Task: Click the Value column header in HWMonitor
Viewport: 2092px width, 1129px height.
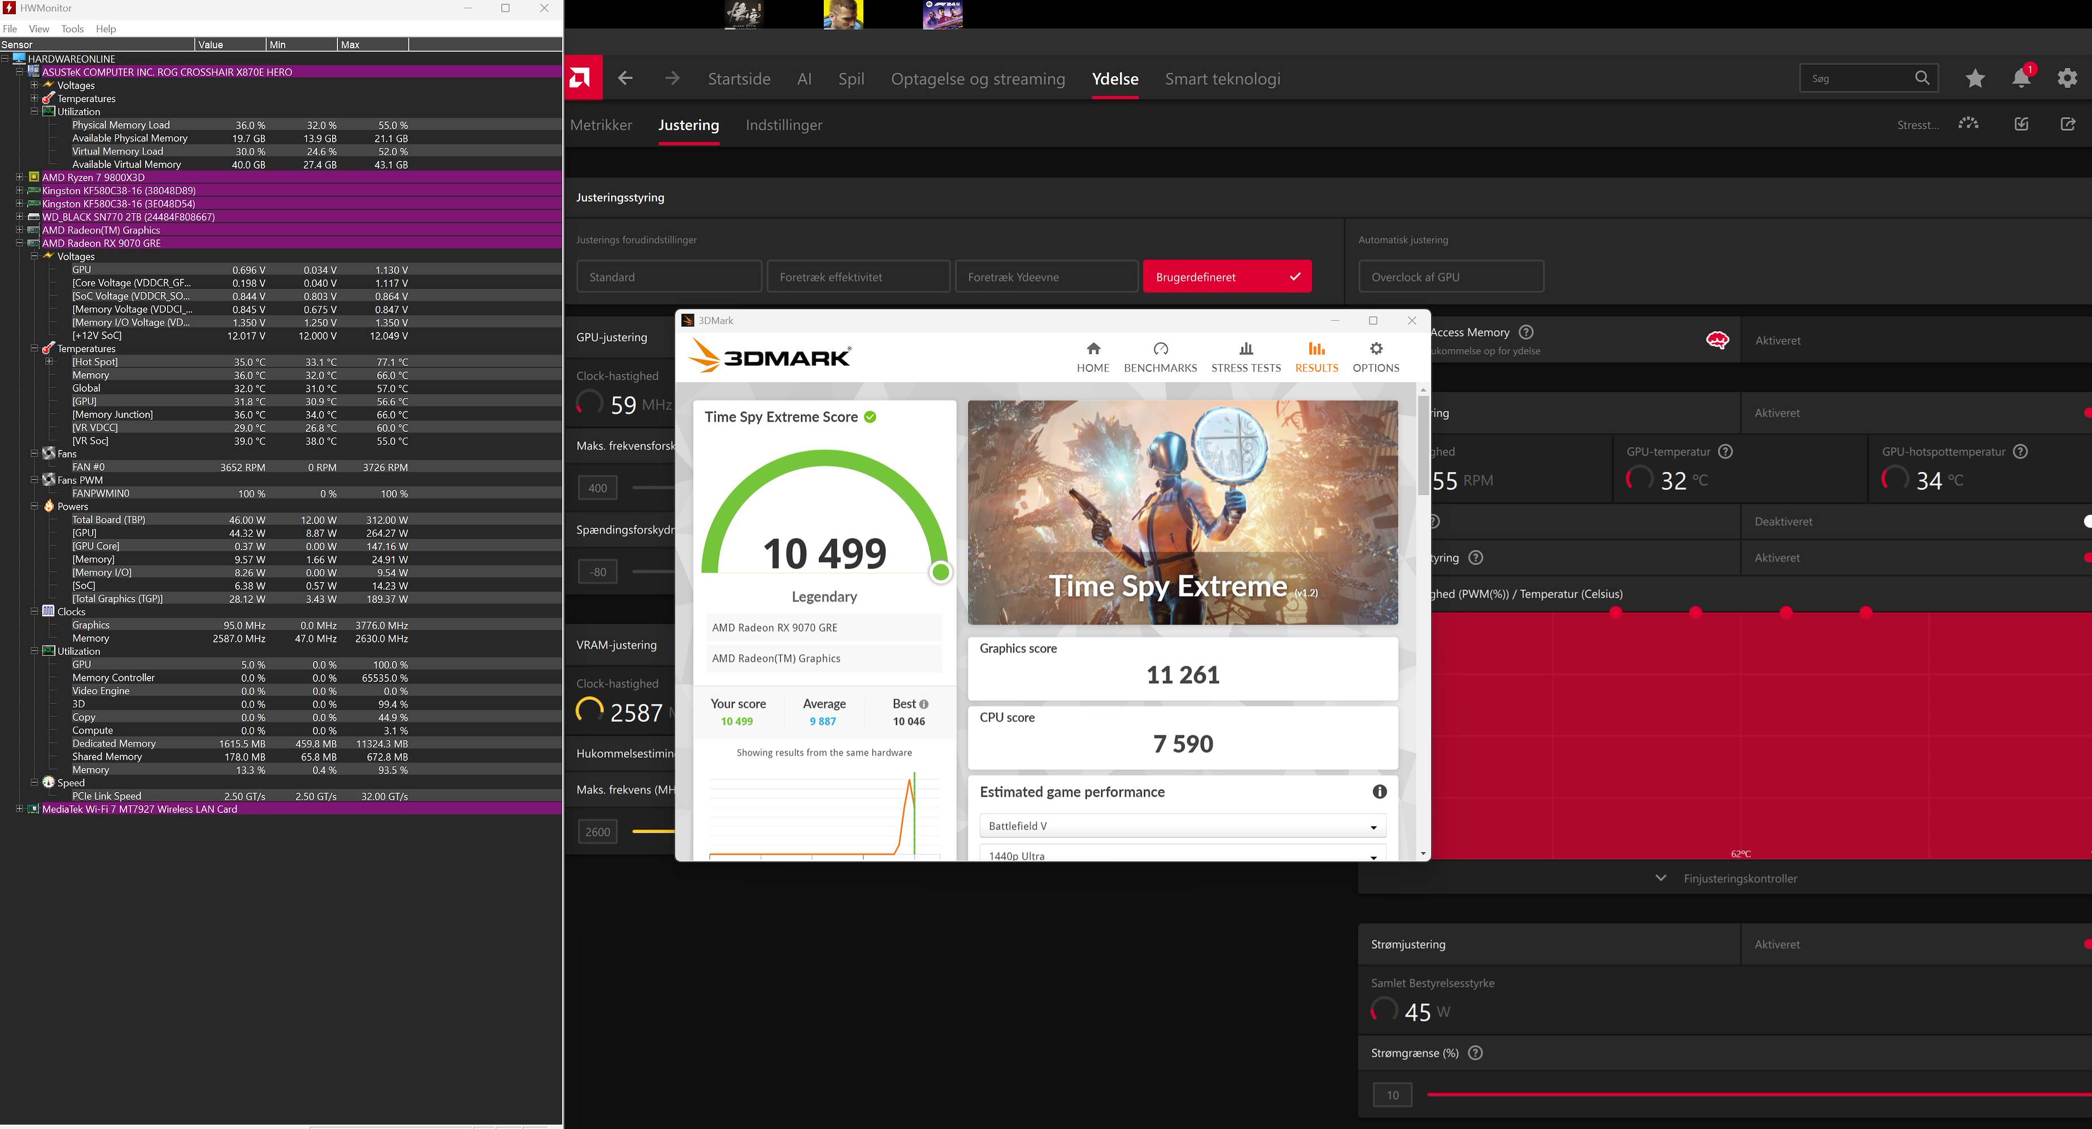Action: 230,45
